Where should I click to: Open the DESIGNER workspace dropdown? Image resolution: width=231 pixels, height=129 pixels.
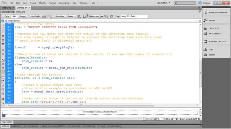(163, 3)
